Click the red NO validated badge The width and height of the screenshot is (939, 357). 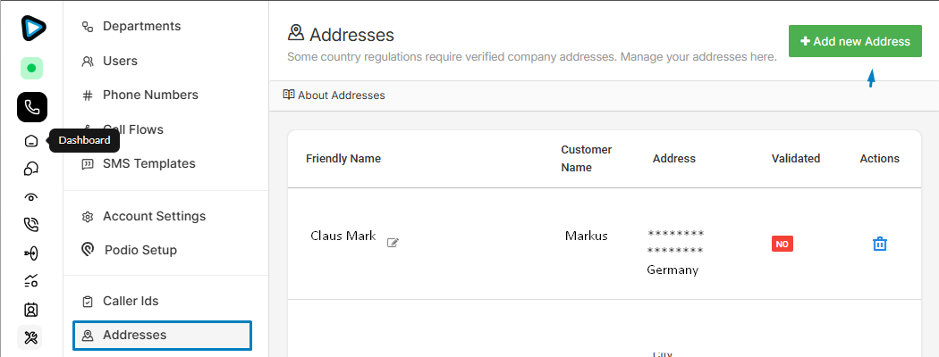tap(782, 244)
